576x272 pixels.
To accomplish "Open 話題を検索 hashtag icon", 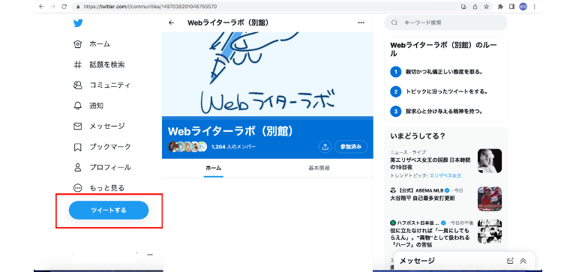I will pos(77,64).
